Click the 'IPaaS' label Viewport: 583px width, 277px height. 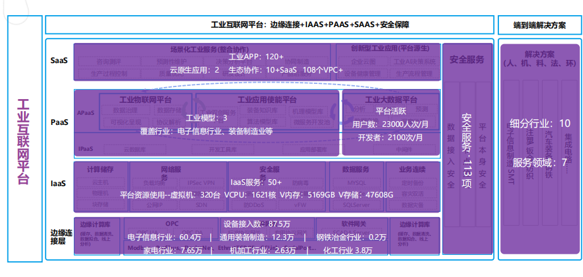coord(85,149)
